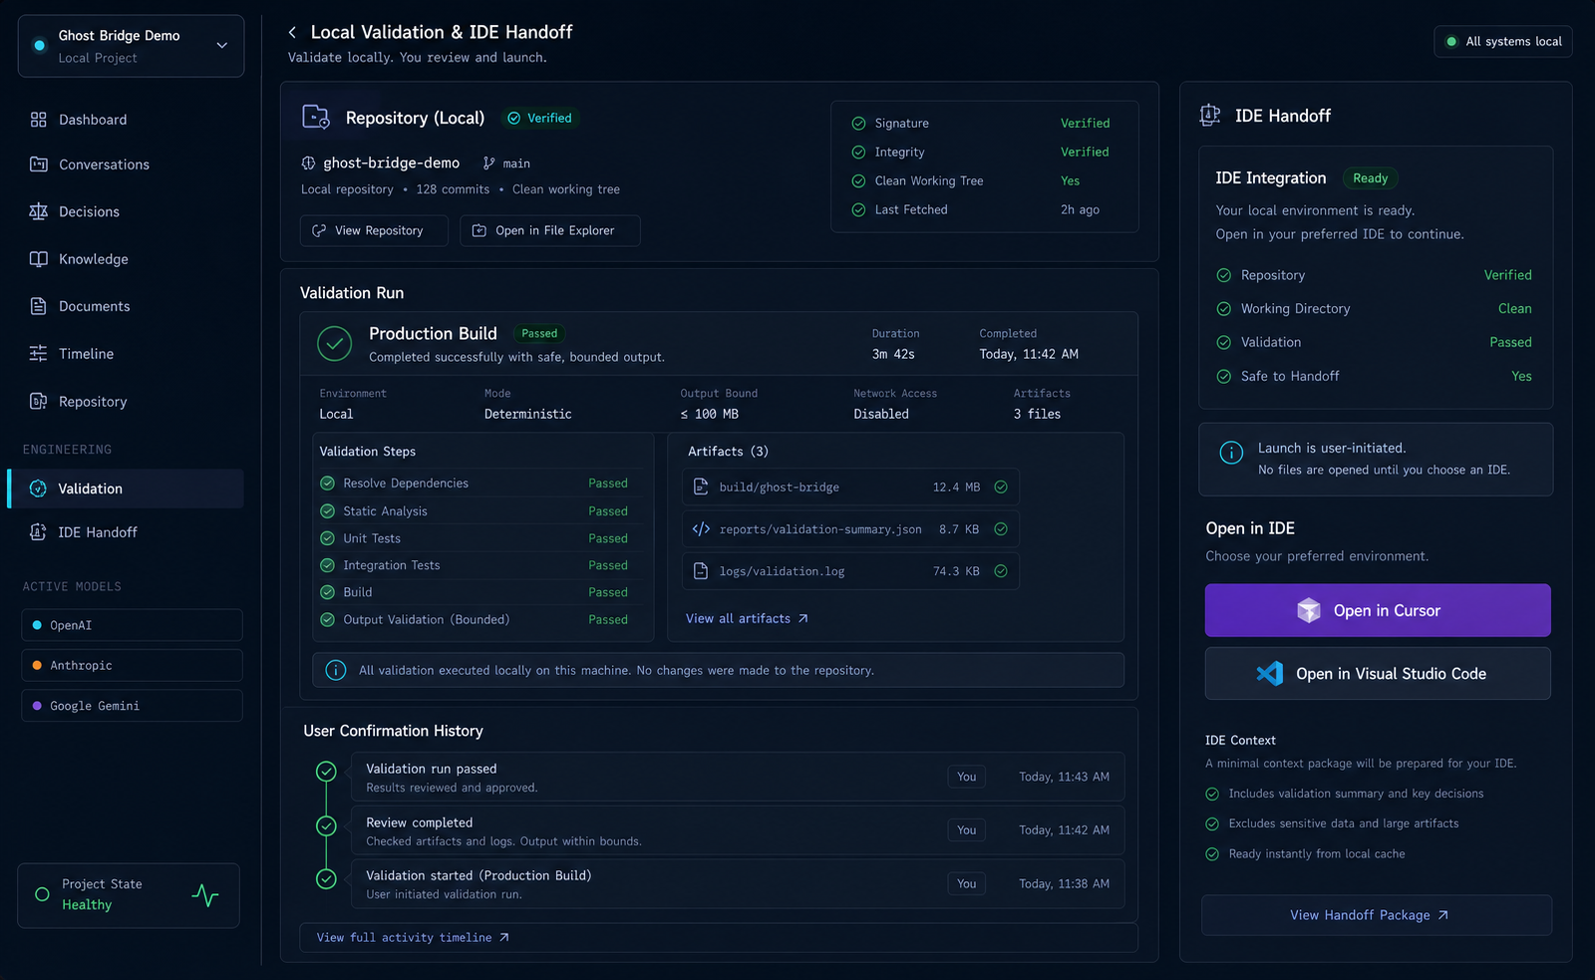Click the info icon in the local validation notice
The width and height of the screenshot is (1595, 980).
click(x=336, y=671)
